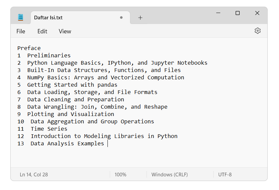
Task: Click the word 'Libraries' in chapter 12 line
Action: pos(129,136)
